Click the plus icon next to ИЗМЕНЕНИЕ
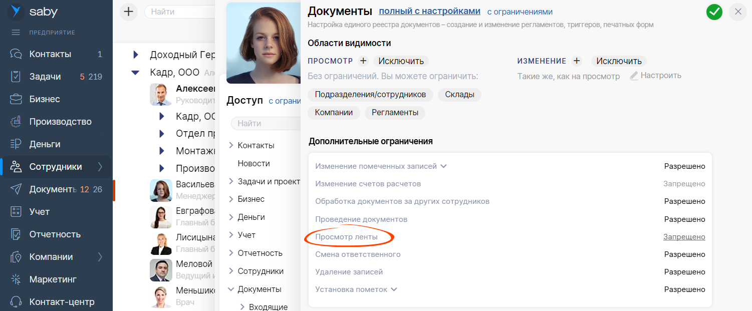Viewport: 752px width, 311px height. click(577, 61)
